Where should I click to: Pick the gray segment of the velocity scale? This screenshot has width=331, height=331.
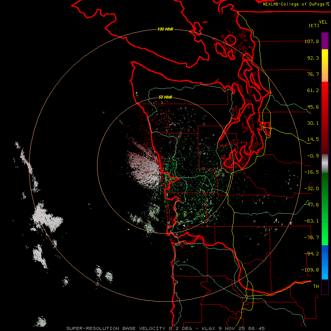325,164
